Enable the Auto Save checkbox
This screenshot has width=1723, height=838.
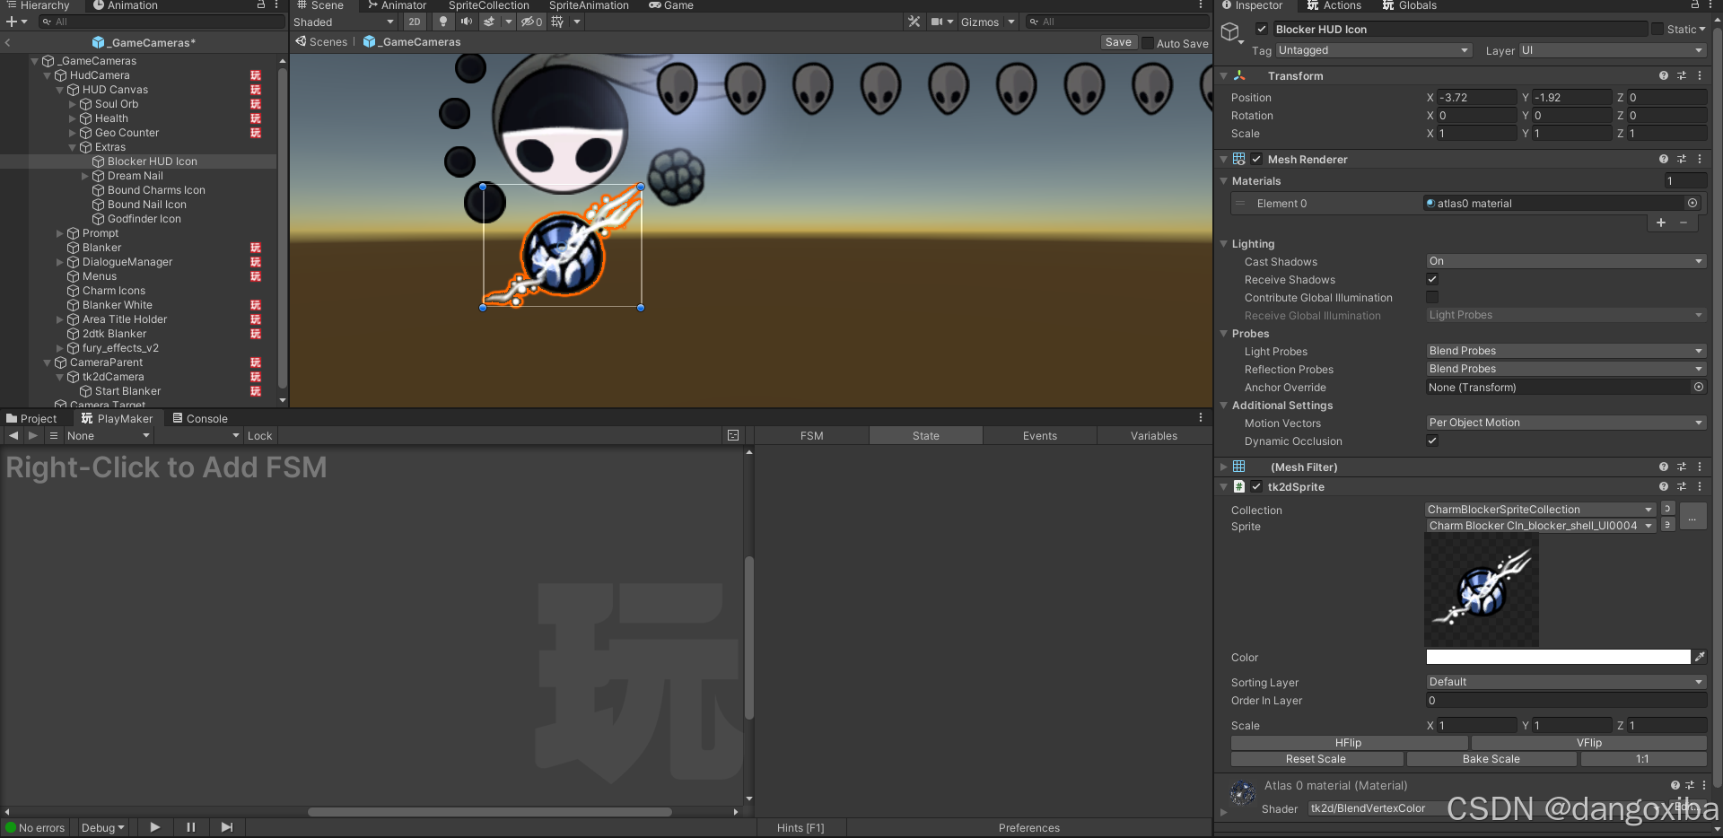[x=1147, y=43]
